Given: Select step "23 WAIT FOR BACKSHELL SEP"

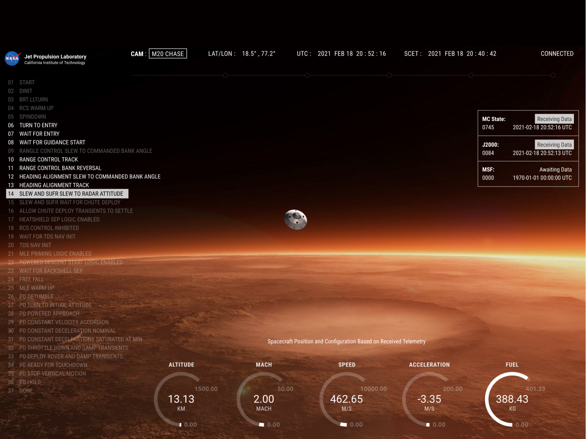Looking at the screenshot, I should tap(45, 271).
